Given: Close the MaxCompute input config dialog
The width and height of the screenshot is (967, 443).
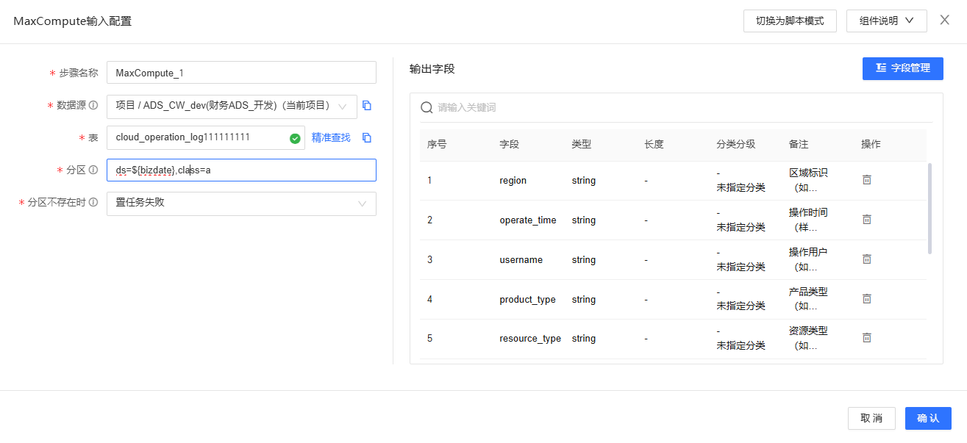Looking at the screenshot, I should click(945, 20).
